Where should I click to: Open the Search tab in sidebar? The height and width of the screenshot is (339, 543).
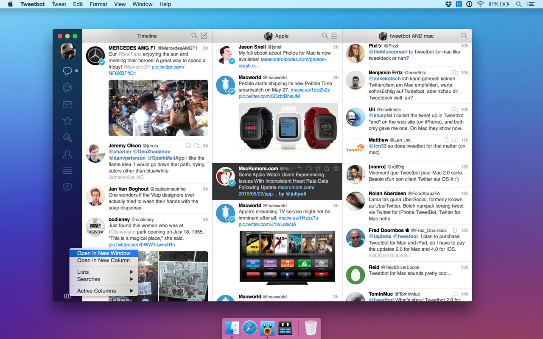(x=67, y=137)
